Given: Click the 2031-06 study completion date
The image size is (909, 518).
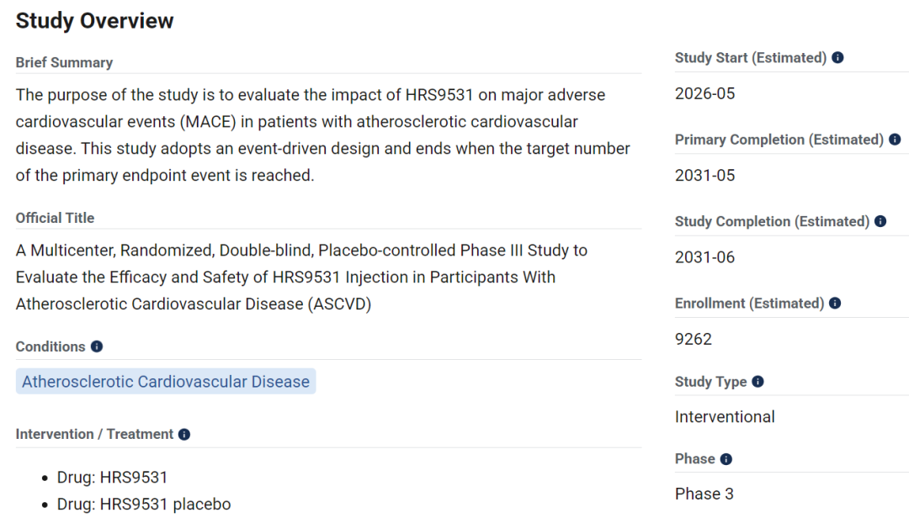Looking at the screenshot, I should pos(704,257).
